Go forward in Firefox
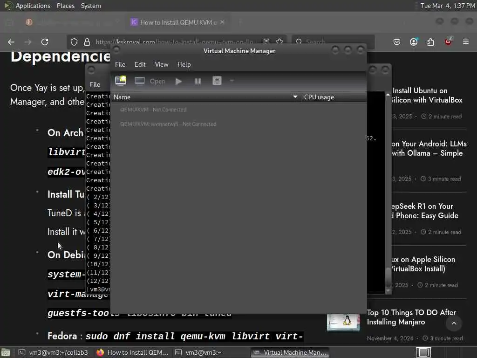Image resolution: width=477 pixels, height=358 pixels. tap(28, 42)
